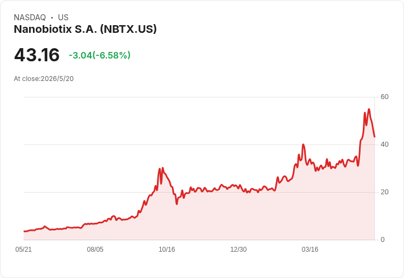The height and width of the screenshot is (278, 404).
Task: Click the Nanobiotix S.A. (NBTX.US) title
Action: 85,29
